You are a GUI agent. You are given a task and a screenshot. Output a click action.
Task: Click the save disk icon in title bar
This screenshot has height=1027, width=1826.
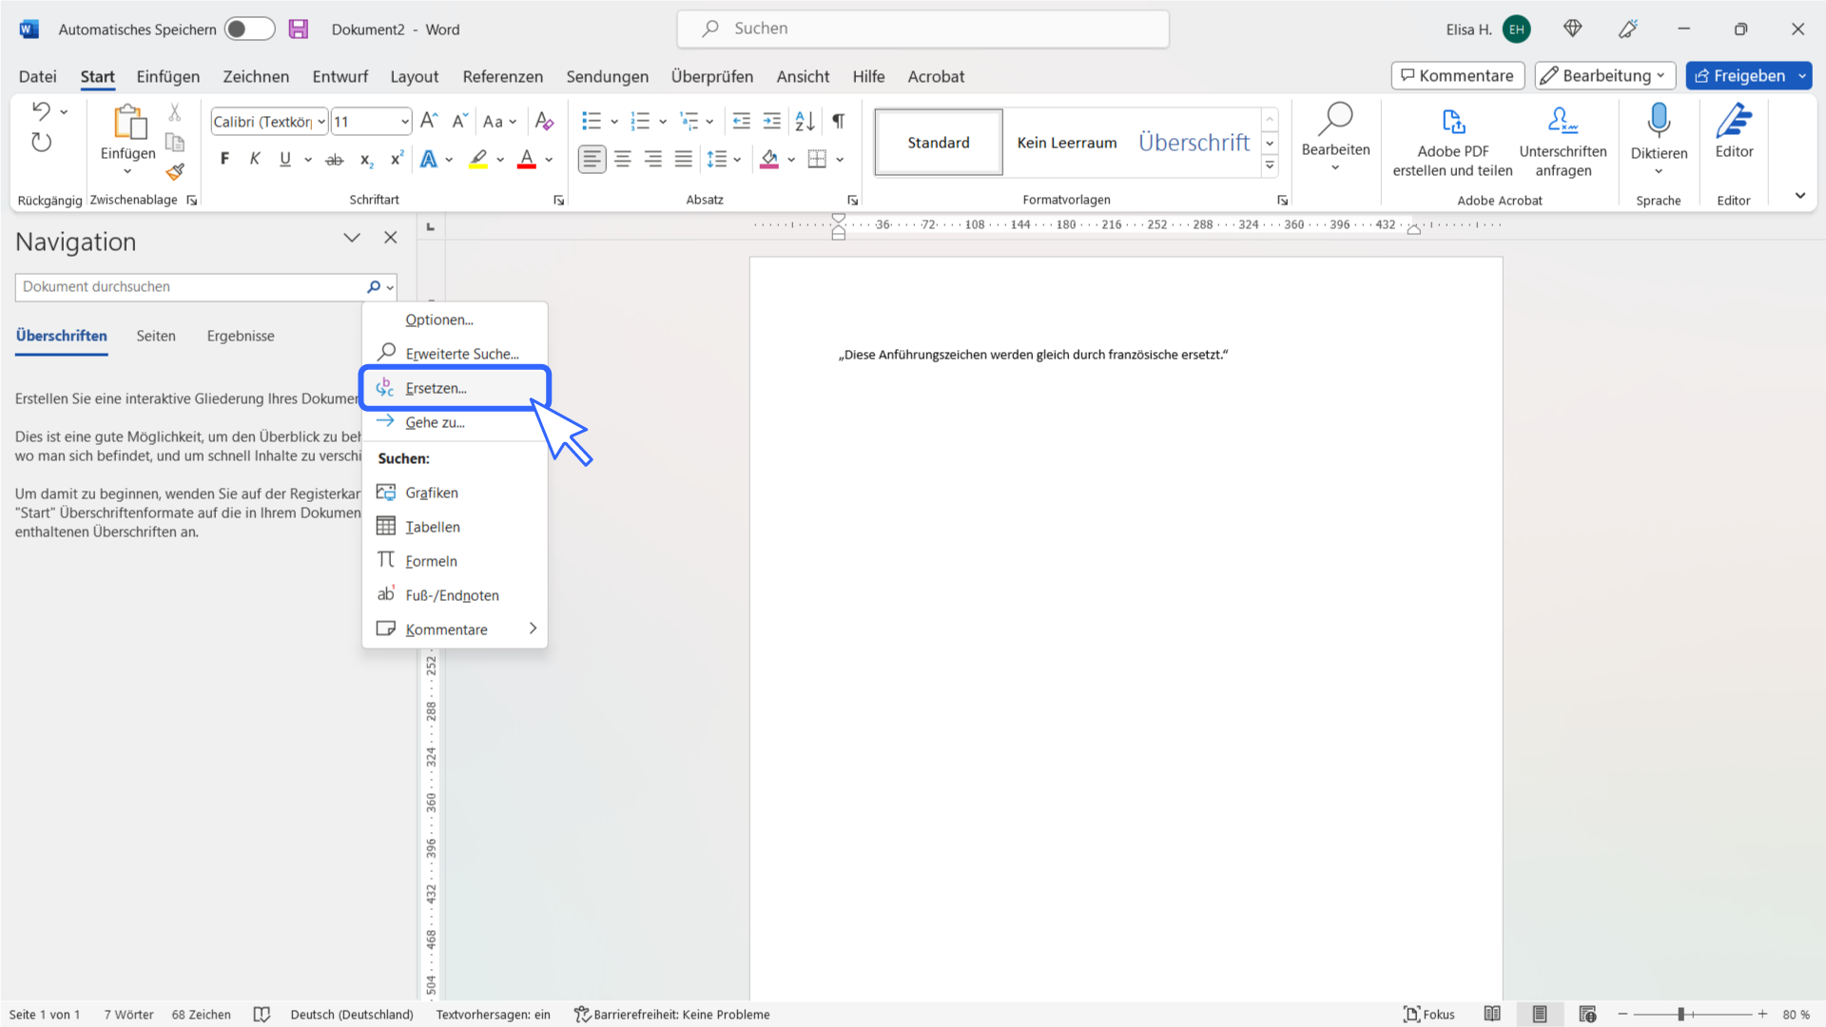[x=299, y=29]
